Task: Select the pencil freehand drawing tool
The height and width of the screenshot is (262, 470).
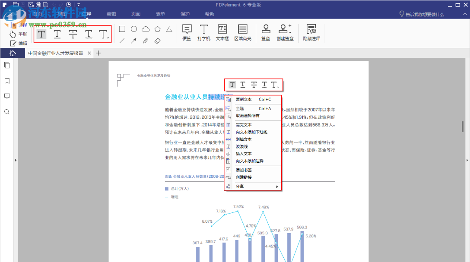Action: point(145,40)
